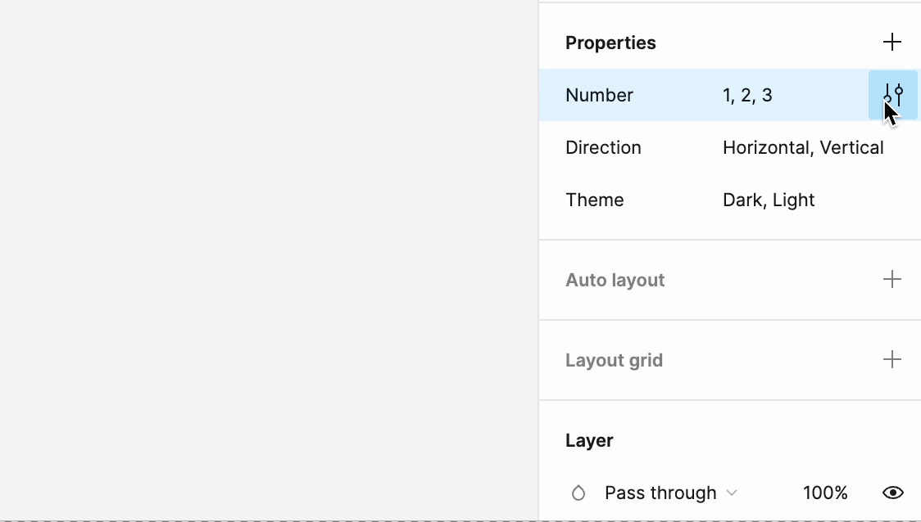Click the Properties section heading

pyautogui.click(x=610, y=43)
